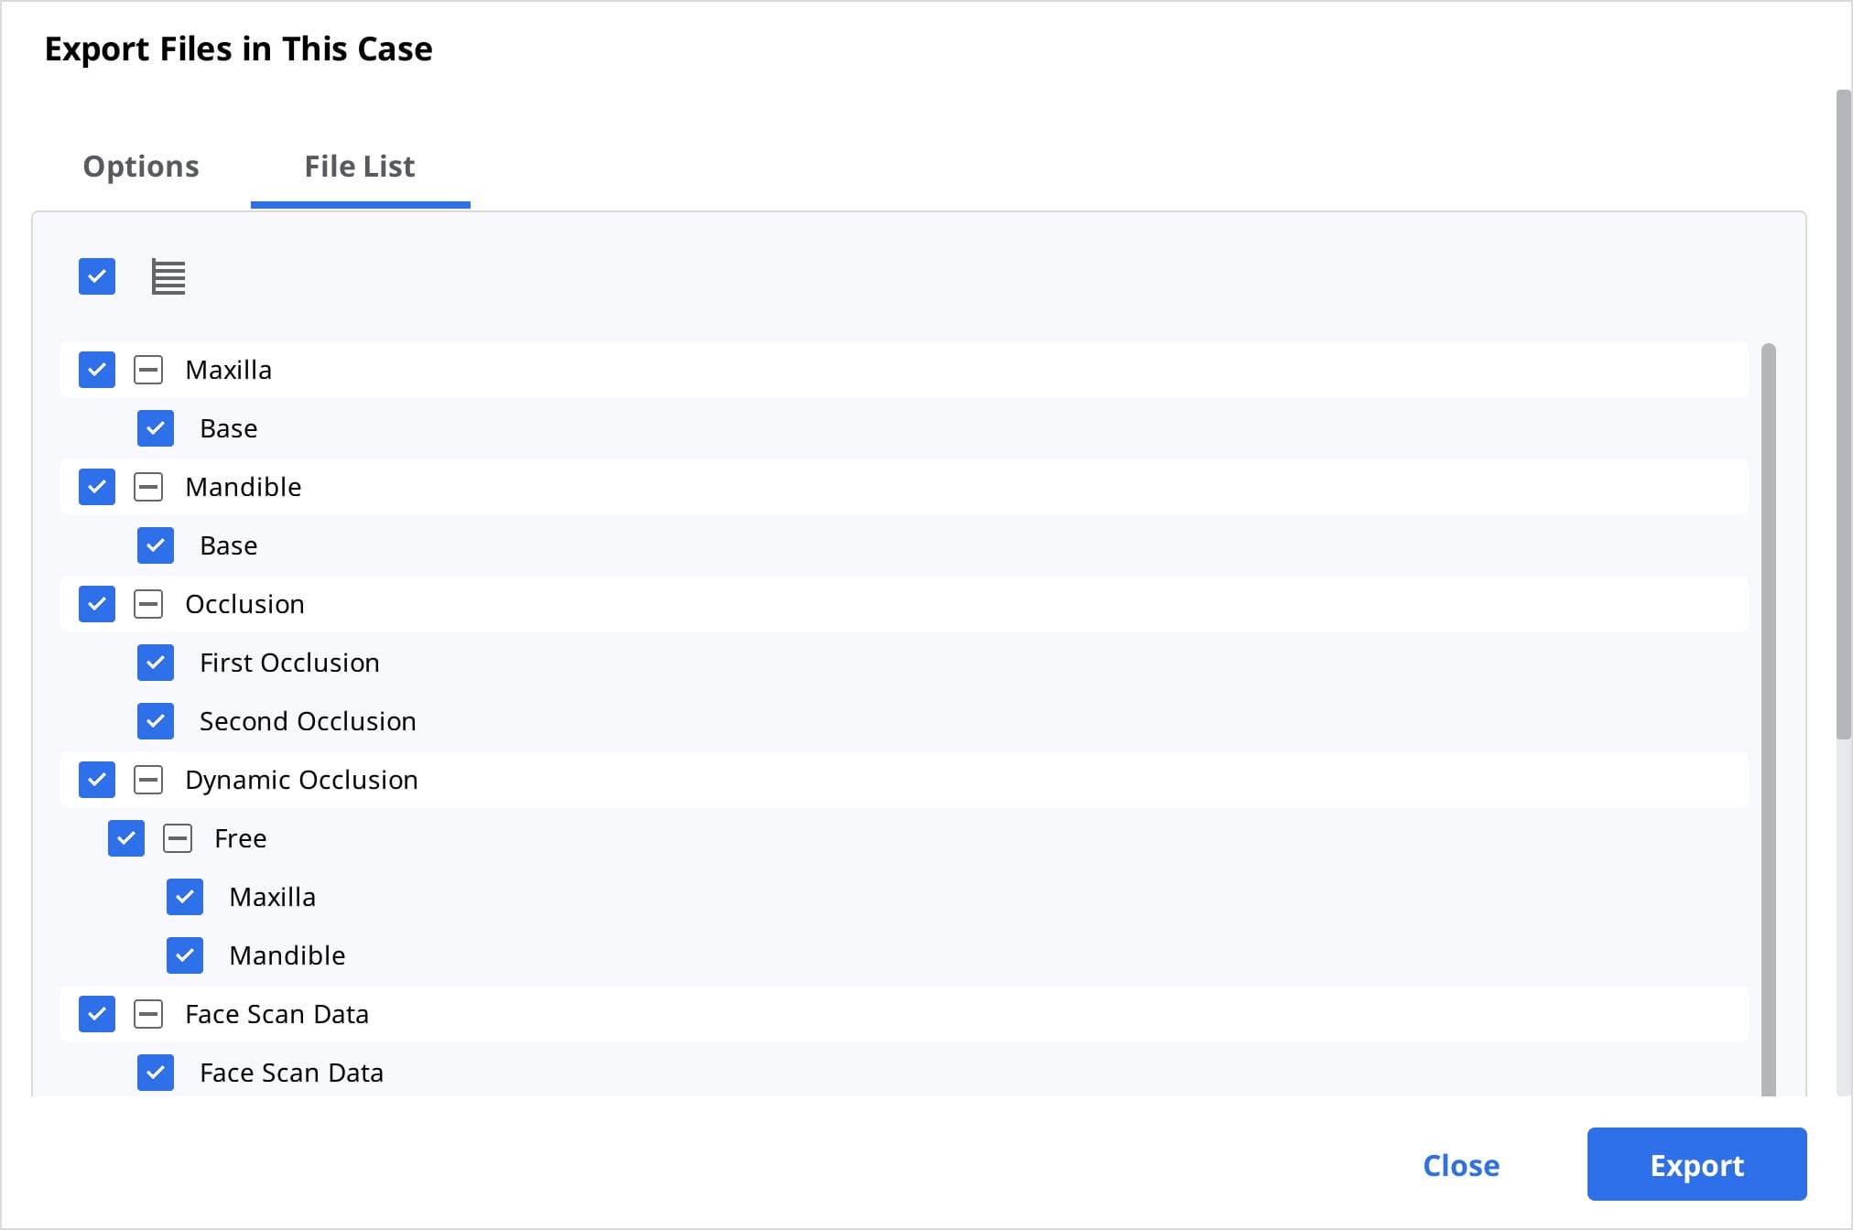Click the Close button

[1461, 1165]
